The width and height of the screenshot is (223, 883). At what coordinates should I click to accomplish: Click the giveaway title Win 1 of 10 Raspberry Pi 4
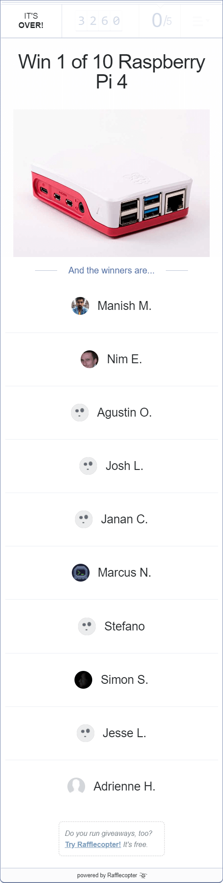point(112,72)
